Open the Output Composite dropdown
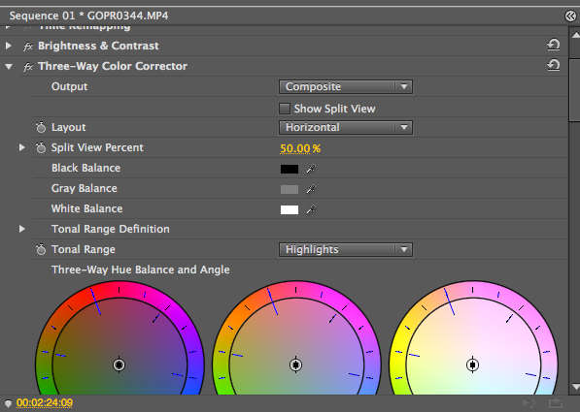This screenshot has height=412, width=580. [346, 86]
